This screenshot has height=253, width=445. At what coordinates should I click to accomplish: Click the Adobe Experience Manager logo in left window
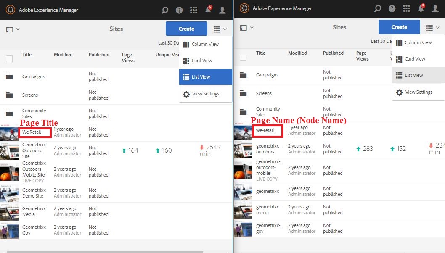11,10
